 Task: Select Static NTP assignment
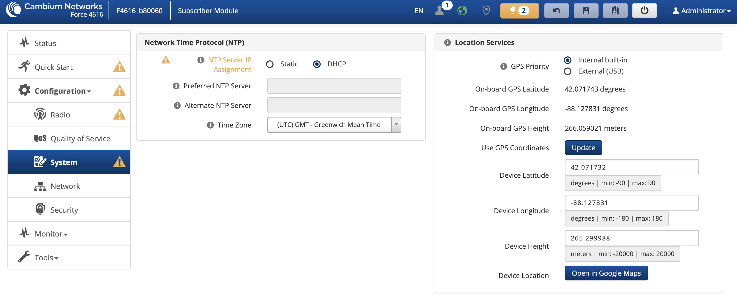[270, 64]
